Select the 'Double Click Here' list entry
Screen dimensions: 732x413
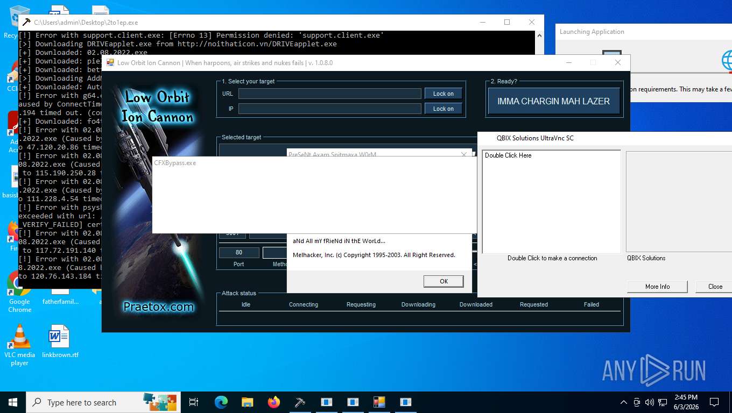(508, 155)
